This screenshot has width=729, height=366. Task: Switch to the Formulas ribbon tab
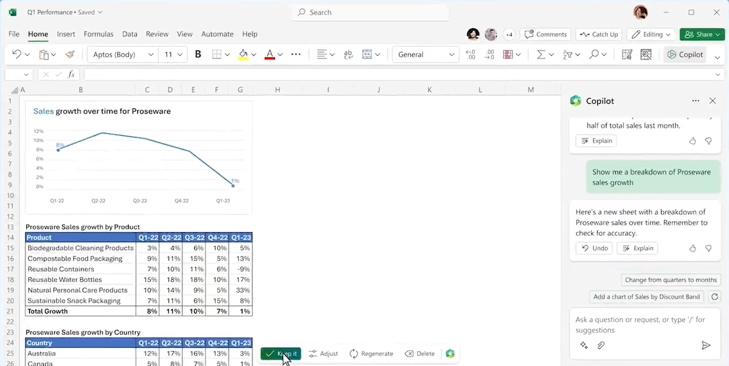click(x=98, y=34)
